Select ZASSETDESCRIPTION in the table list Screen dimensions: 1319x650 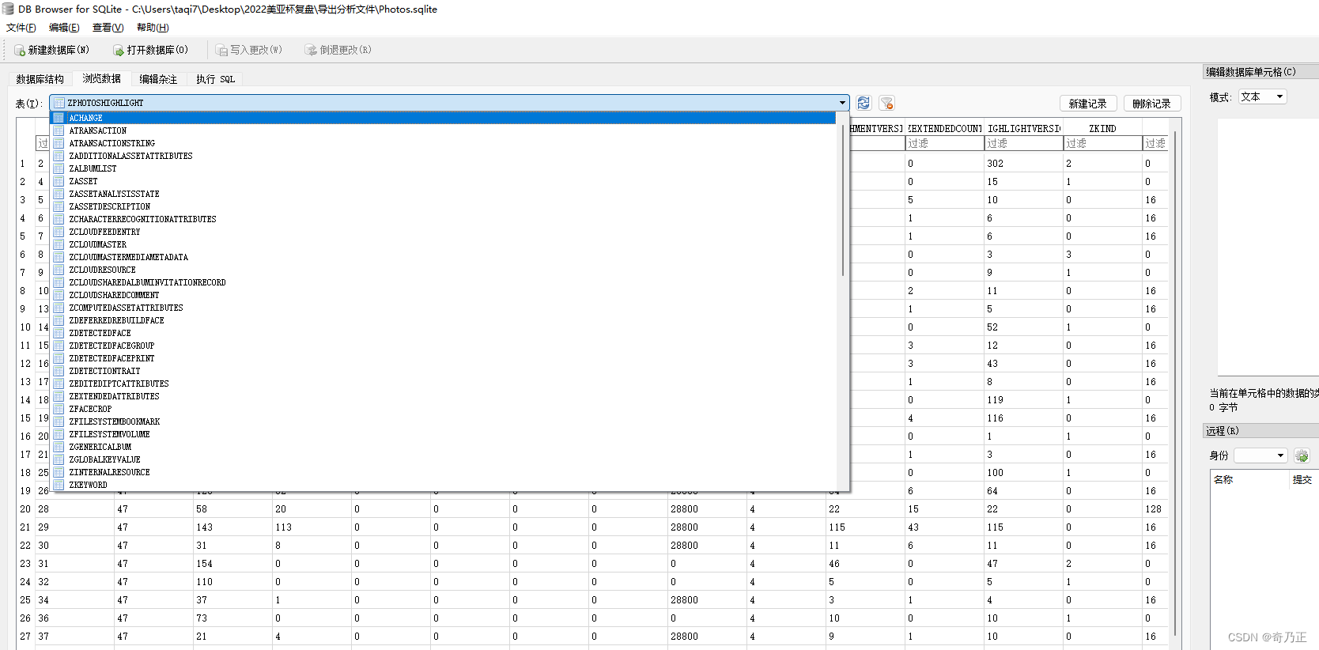pyautogui.click(x=444, y=206)
